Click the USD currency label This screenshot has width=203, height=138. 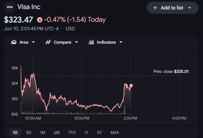pos(70,29)
